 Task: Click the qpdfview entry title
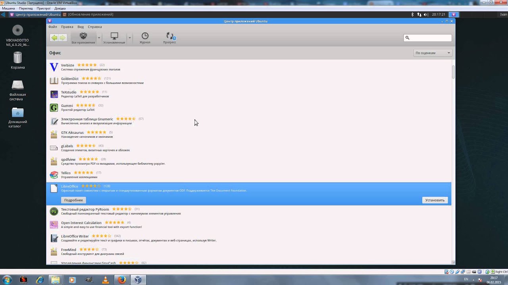point(68,160)
